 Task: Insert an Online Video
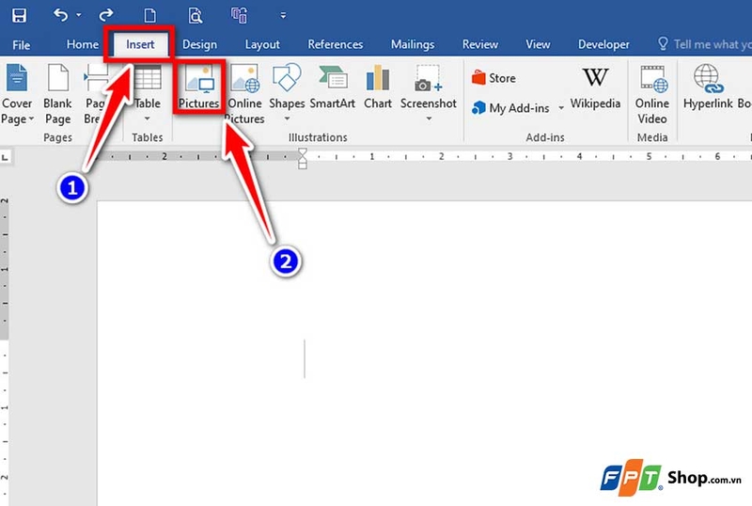(651, 93)
